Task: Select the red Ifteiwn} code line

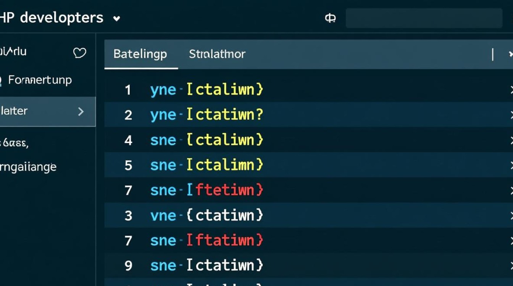Action: [x=224, y=190]
